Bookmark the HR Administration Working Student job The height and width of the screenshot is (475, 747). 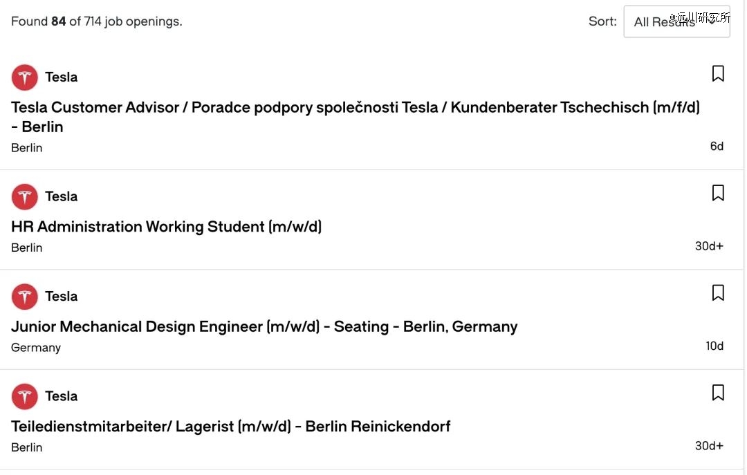point(717,193)
